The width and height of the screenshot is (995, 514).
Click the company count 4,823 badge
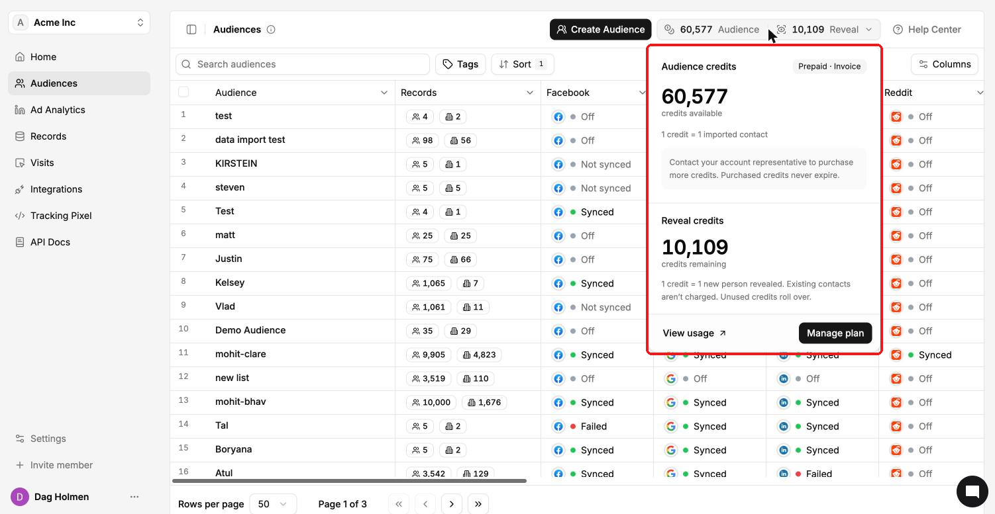[479, 355]
